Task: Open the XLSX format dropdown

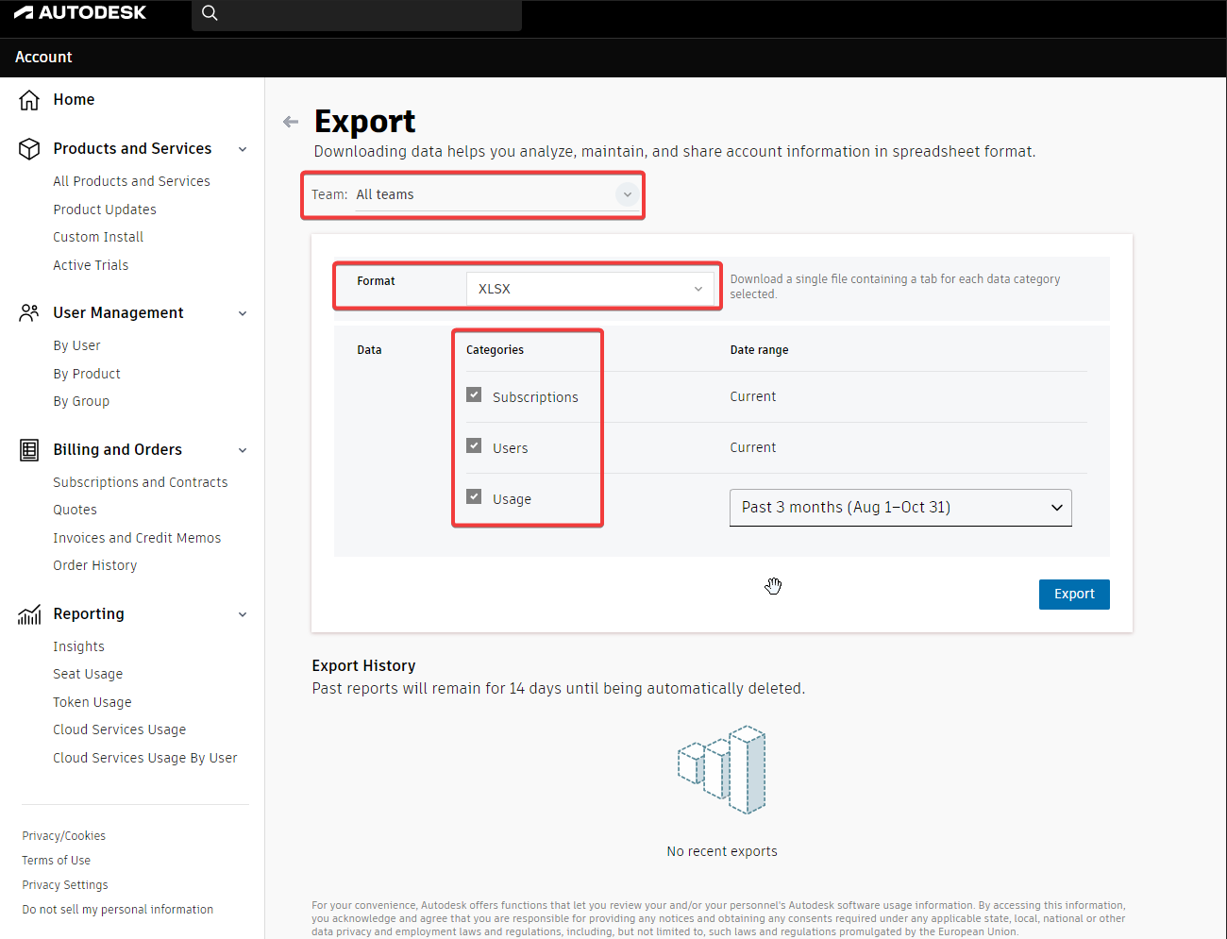Action: [x=590, y=289]
